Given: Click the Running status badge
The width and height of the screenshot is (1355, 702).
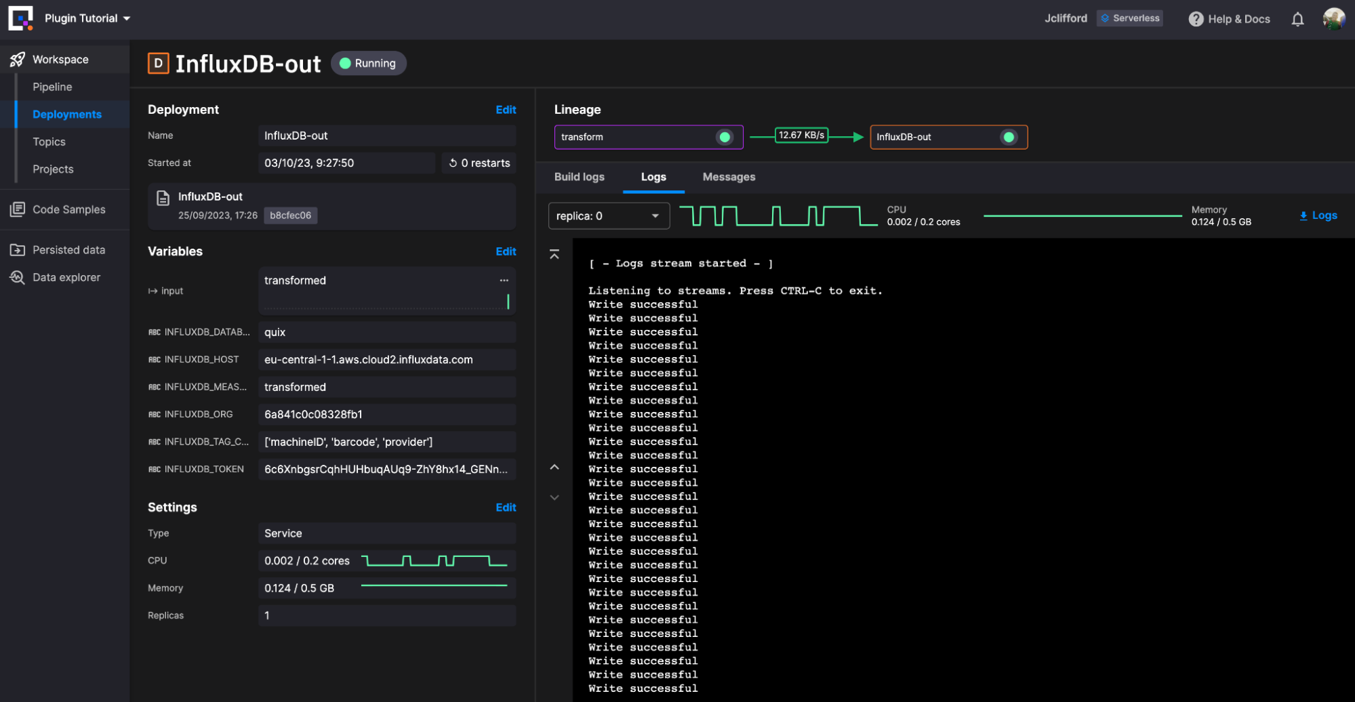Looking at the screenshot, I should pos(368,63).
